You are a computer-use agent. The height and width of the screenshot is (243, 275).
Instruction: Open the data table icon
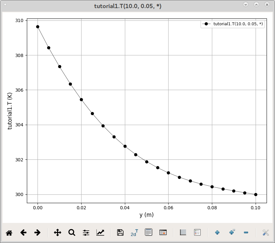click(163, 232)
